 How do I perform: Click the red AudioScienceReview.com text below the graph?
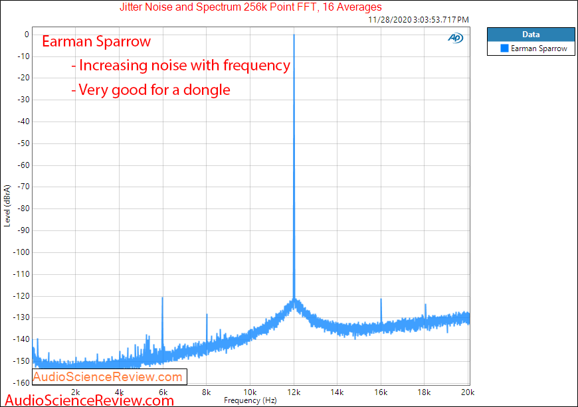tap(89, 400)
